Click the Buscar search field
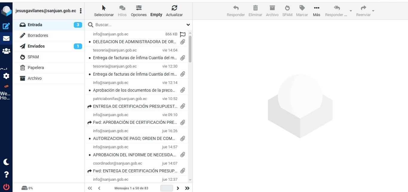408x192 pixels. tap(139, 25)
